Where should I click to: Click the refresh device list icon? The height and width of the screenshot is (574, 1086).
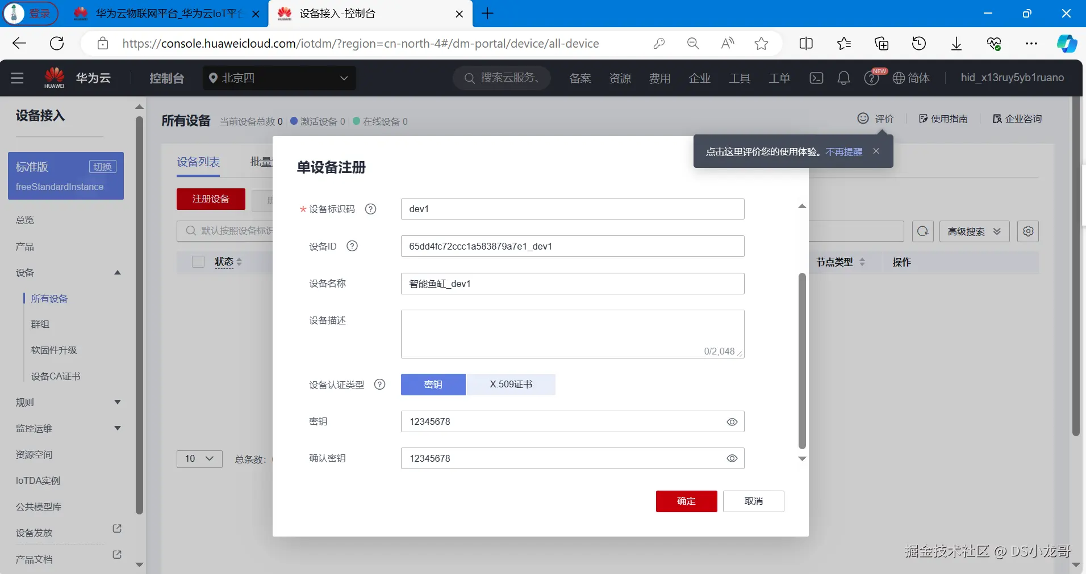pyautogui.click(x=923, y=231)
